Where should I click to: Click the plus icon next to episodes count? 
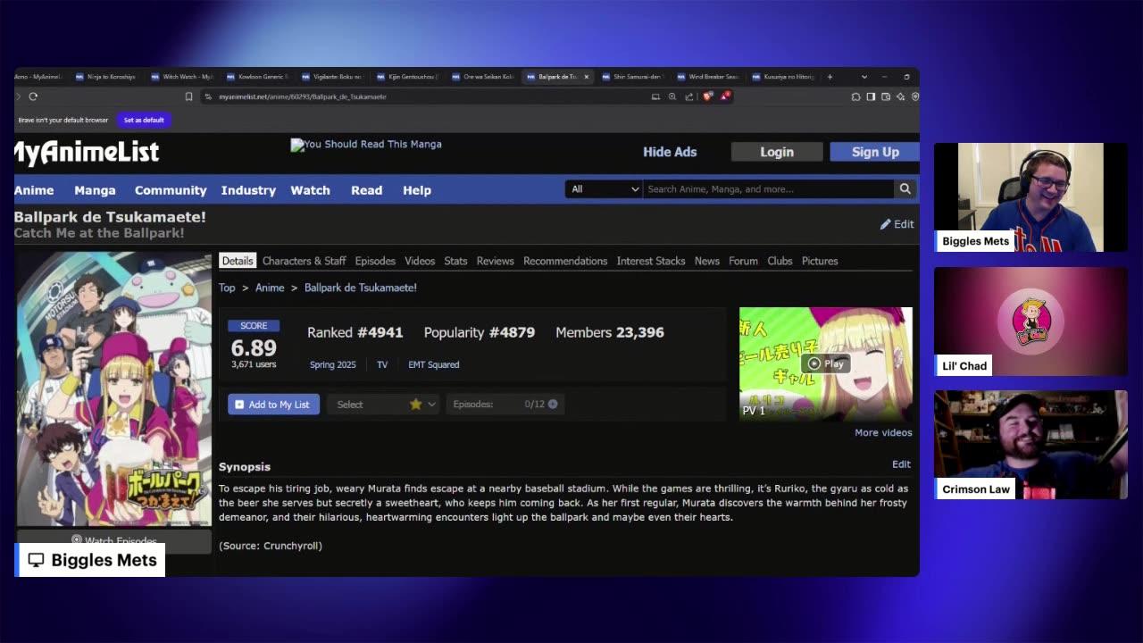(x=553, y=405)
